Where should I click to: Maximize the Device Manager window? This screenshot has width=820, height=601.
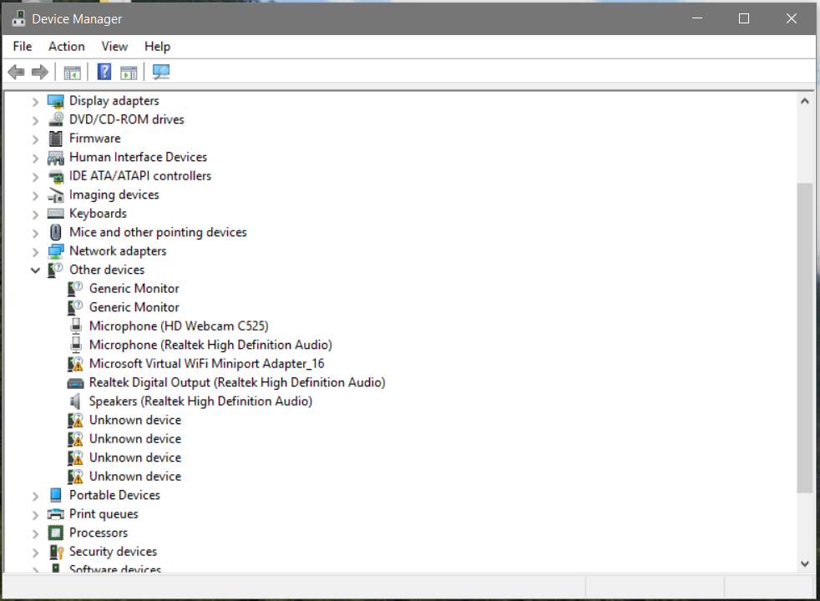click(744, 19)
